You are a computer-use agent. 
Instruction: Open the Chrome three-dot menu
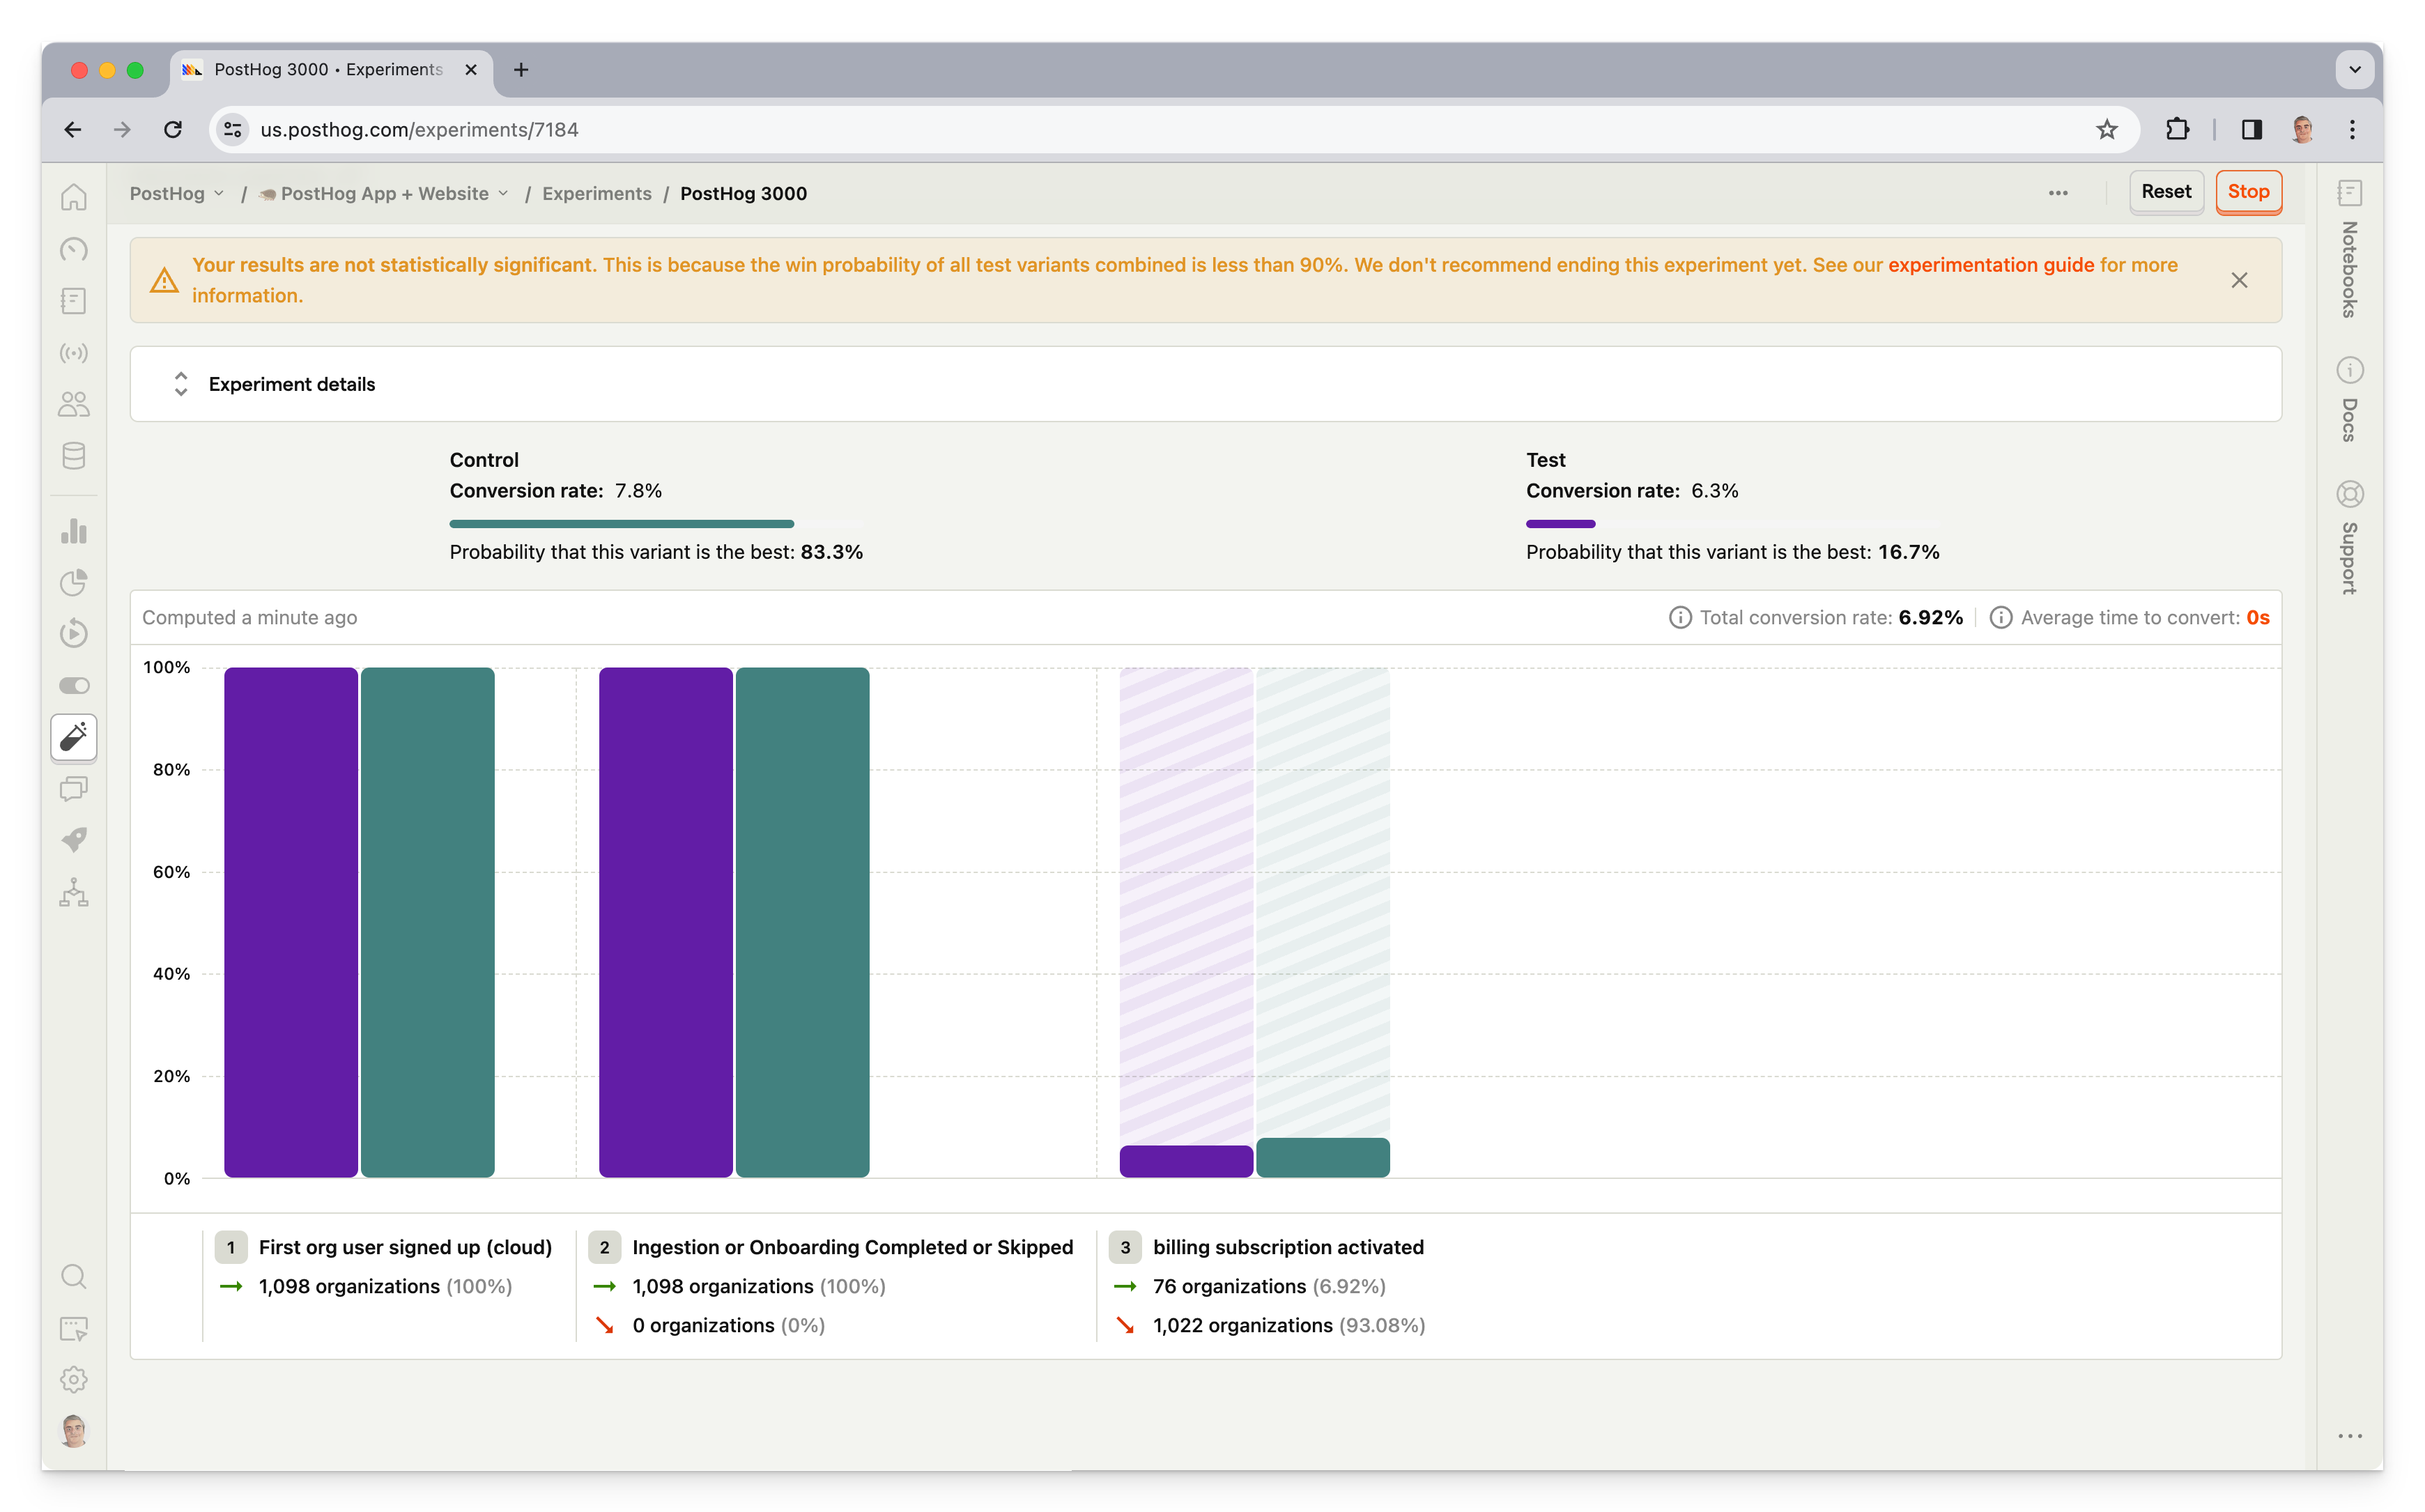2352,130
